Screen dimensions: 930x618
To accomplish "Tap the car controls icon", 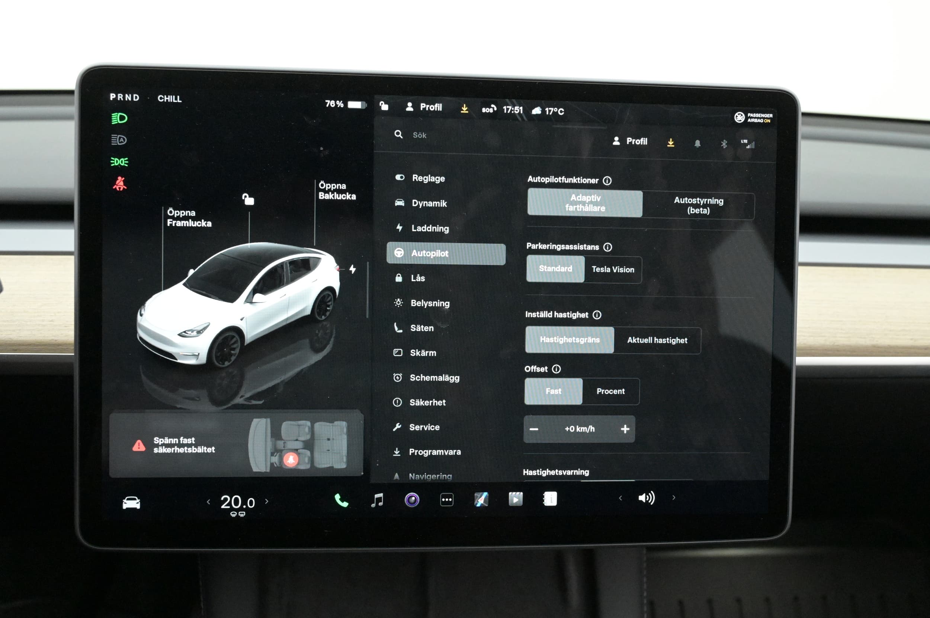I will click(x=131, y=503).
